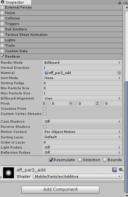Enable the Triggers module
This screenshot has width=128, height=197.
pyautogui.click(x=2, y=24)
